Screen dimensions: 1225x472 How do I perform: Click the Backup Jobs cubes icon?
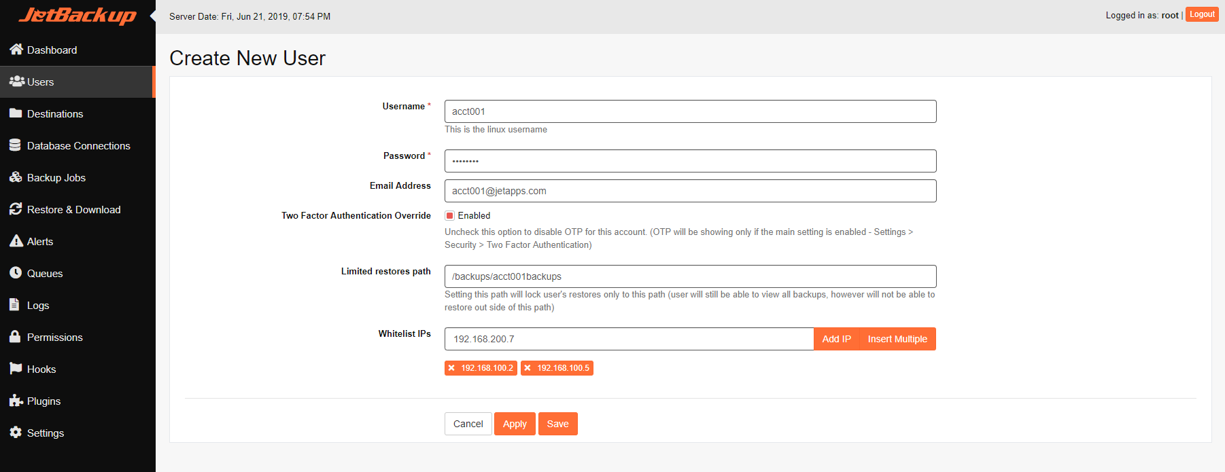(16, 177)
